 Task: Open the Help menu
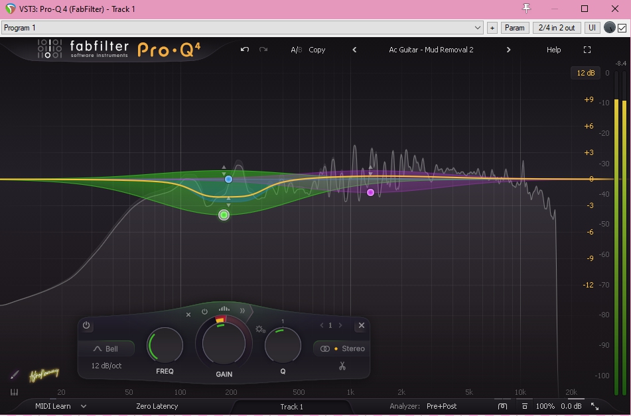coord(553,50)
